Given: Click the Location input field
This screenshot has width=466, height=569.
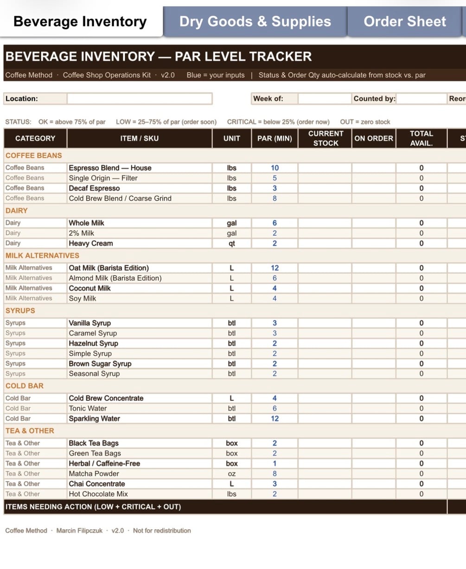Looking at the screenshot, I should tap(140, 99).
